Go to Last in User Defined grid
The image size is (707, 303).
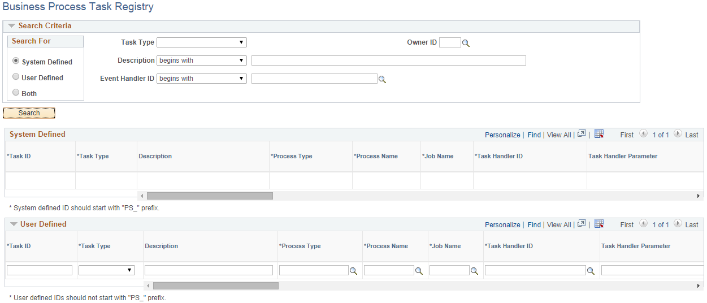pos(692,225)
